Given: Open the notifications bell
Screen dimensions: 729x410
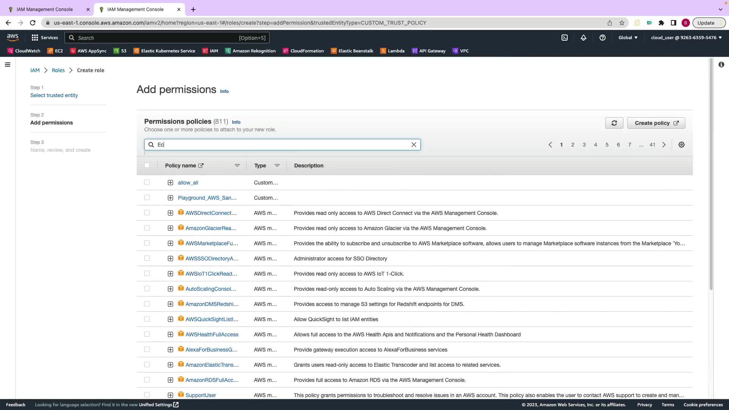Looking at the screenshot, I should (584, 38).
